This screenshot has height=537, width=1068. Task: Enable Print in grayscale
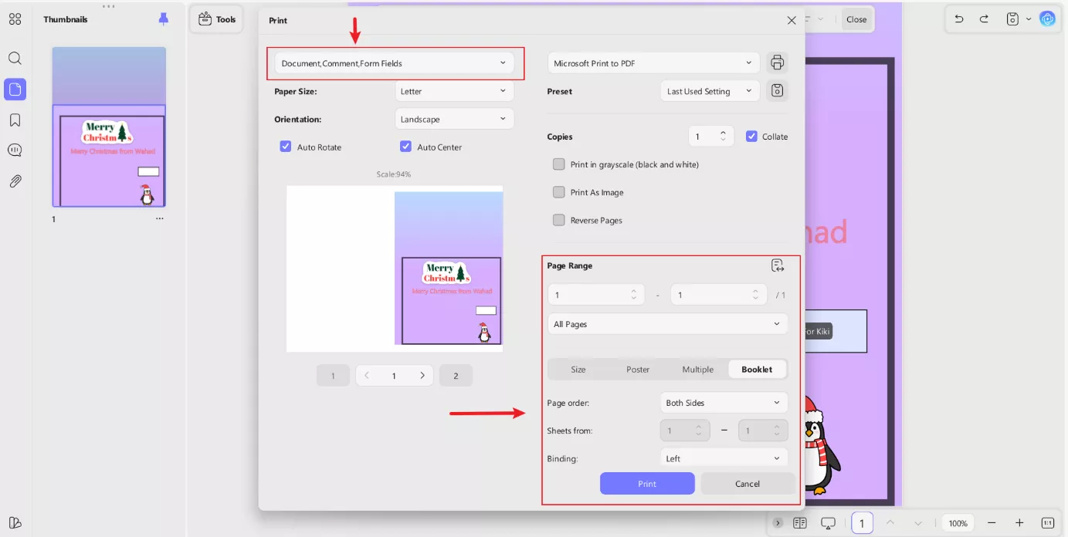[558, 164]
